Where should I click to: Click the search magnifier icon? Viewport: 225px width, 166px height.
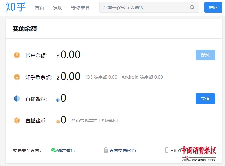click(x=192, y=7)
